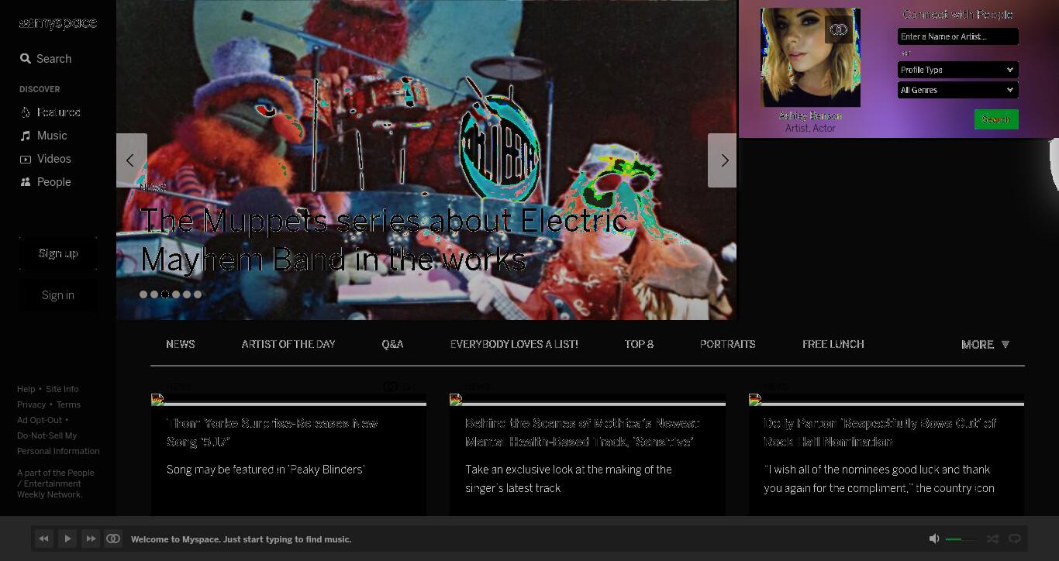Open the Terms link
This screenshot has height=561, width=1059.
(68, 404)
